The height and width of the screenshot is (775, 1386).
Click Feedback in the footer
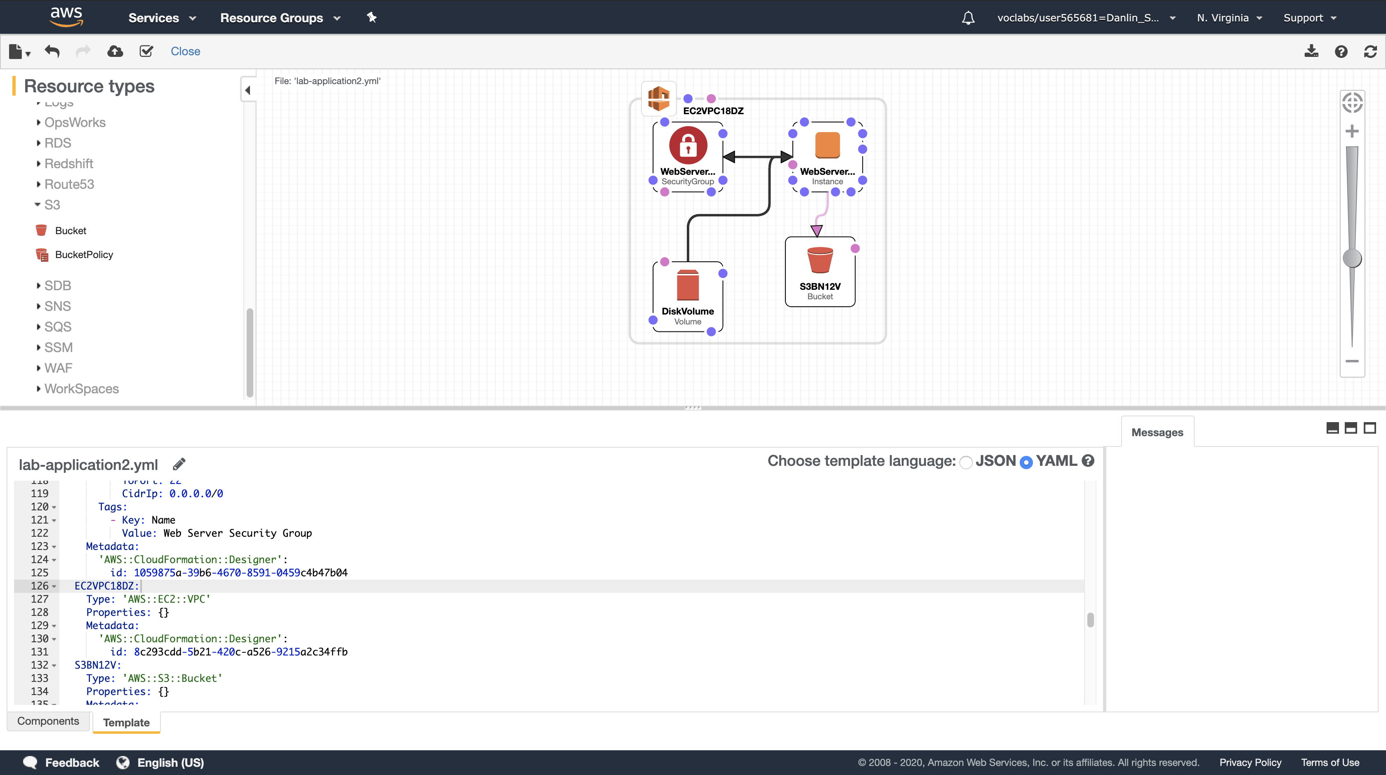pos(71,762)
